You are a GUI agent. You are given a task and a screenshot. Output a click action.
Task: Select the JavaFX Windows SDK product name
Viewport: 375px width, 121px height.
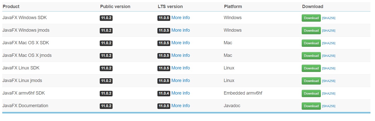[24, 18]
